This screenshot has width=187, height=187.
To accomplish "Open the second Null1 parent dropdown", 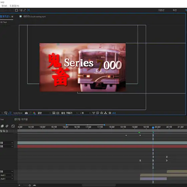I will [x=12, y=179].
